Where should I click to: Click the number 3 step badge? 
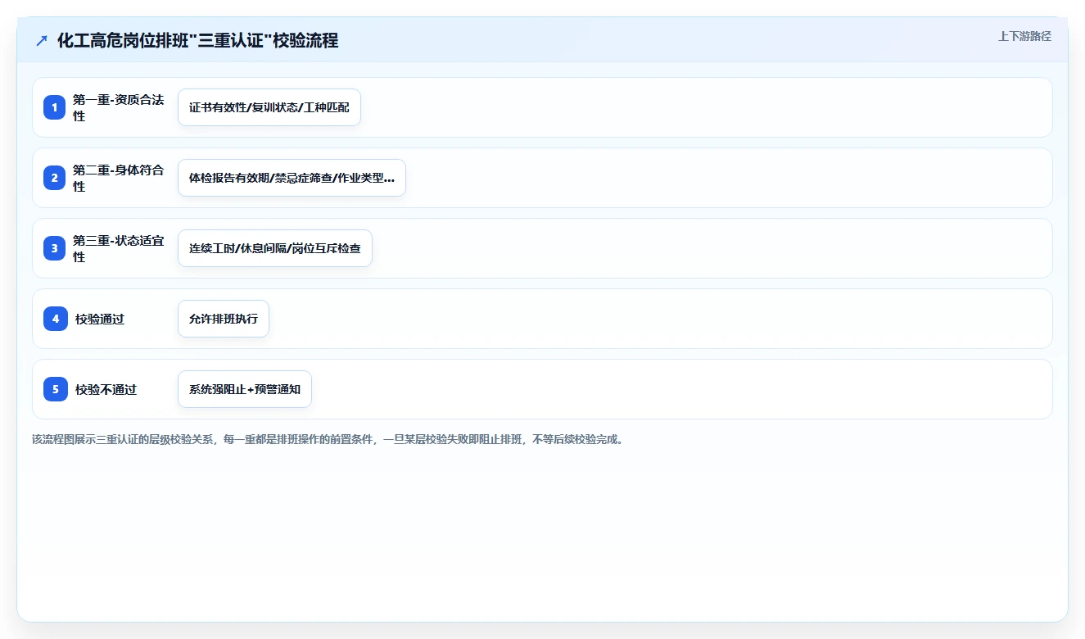coord(55,248)
